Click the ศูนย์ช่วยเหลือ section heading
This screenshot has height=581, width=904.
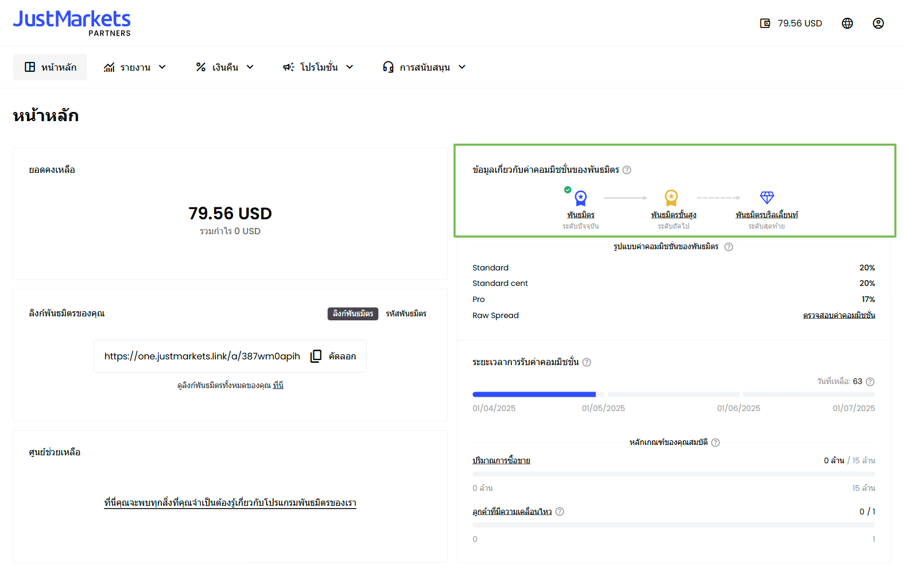[x=55, y=452]
